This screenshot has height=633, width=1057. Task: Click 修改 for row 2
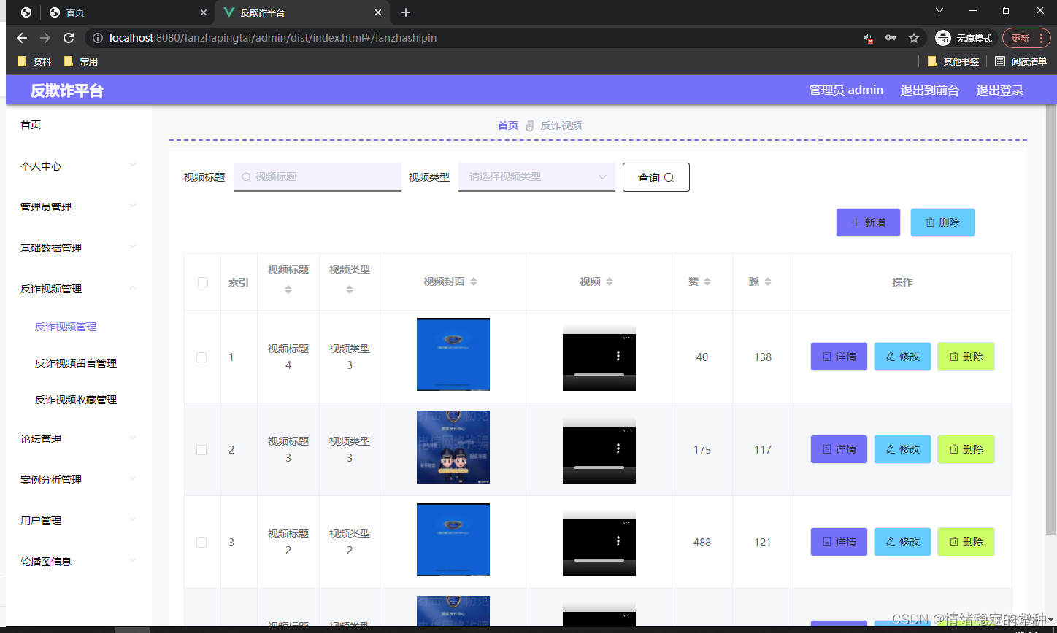tap(902, 449)
